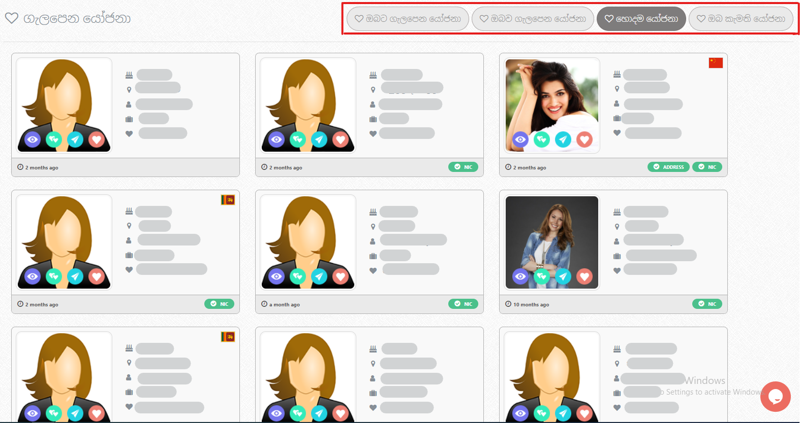This screenshot has width=800, height=423.
Task: Click eye icon on Sri Lanka flag NIC card
Action: [33, 276]
